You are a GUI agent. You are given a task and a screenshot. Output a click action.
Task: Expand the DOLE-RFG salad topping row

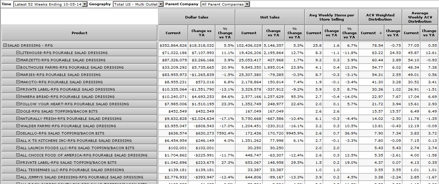coord(18,111)
